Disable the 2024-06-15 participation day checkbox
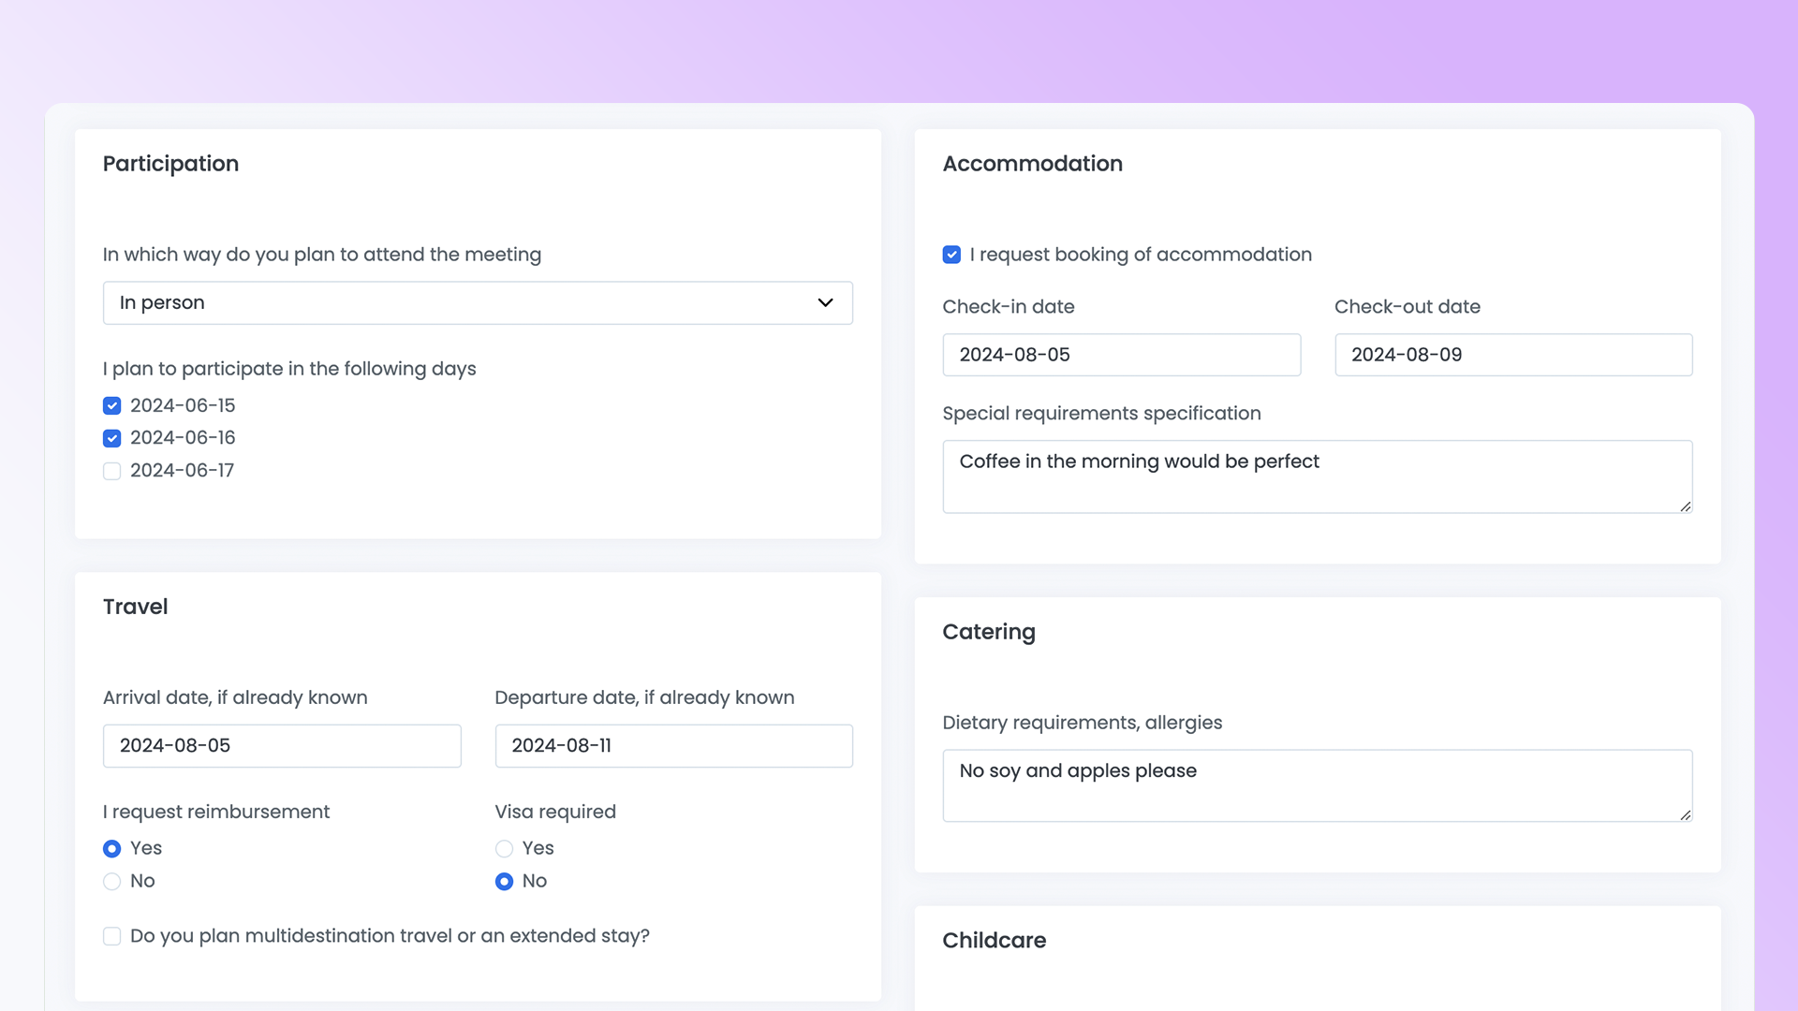 click(x=111, y=403)
